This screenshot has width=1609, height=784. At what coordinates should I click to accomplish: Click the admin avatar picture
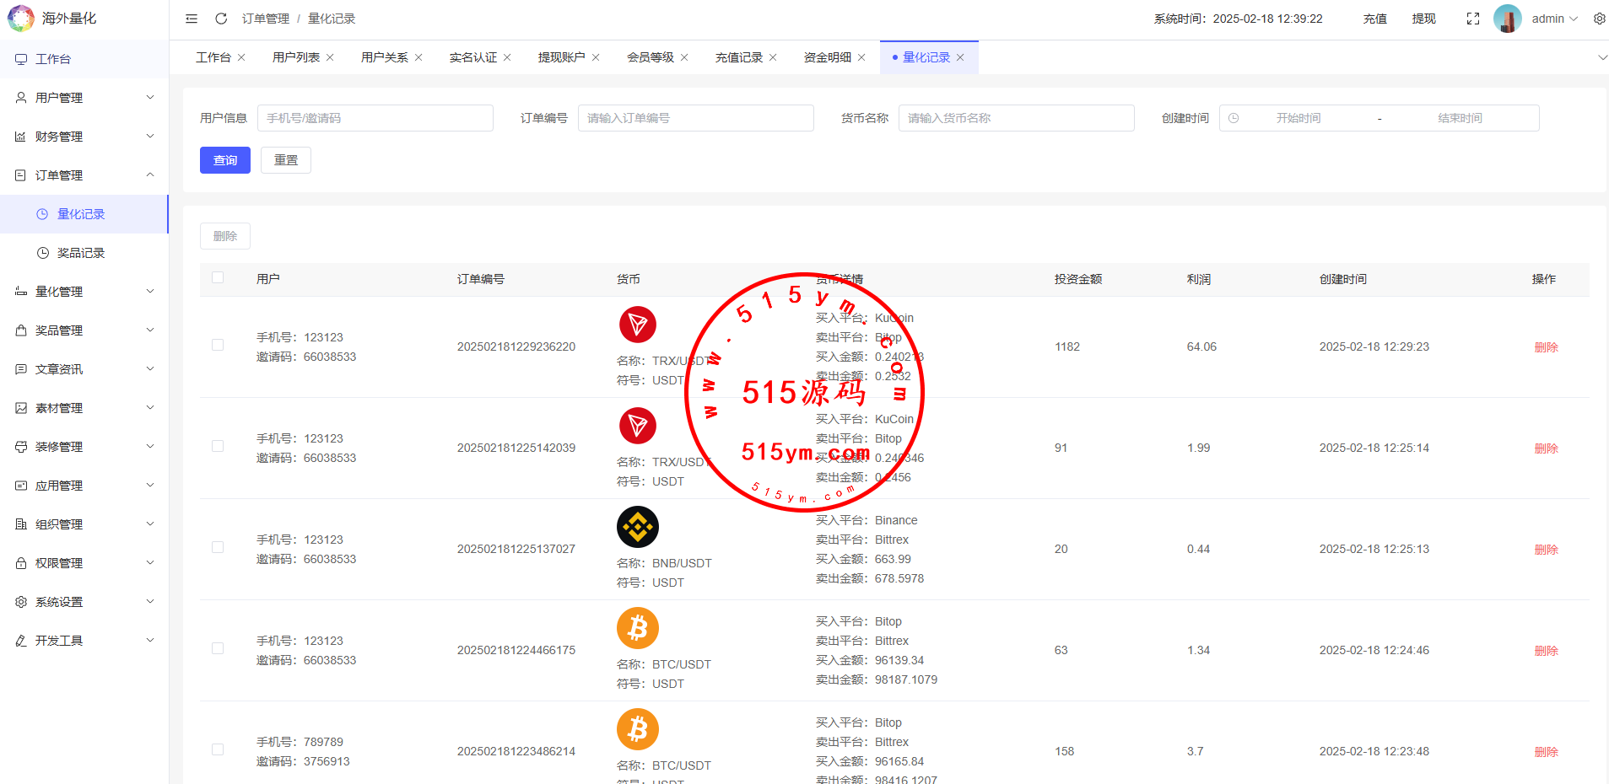coord(1507,19)
